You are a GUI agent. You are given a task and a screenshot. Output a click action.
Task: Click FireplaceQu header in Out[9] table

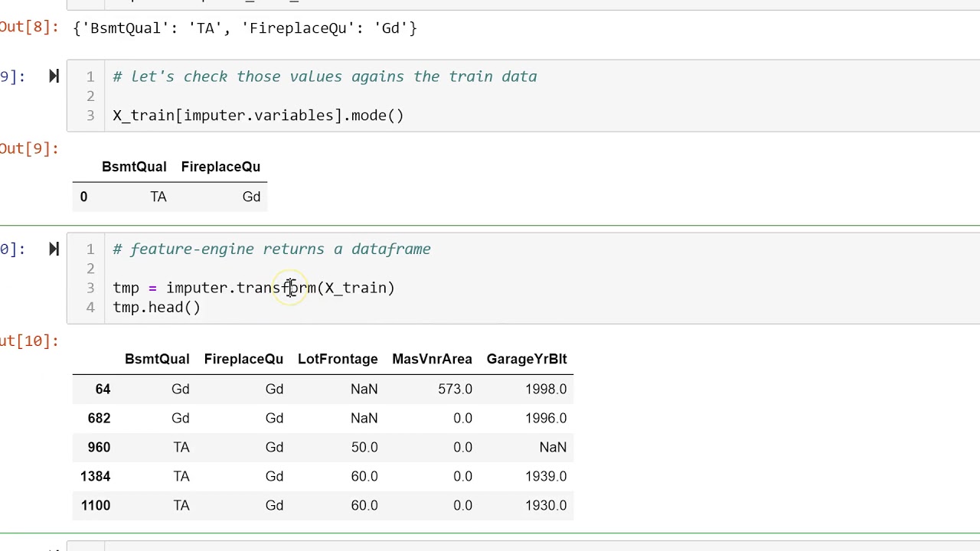(x=220, y=167)
